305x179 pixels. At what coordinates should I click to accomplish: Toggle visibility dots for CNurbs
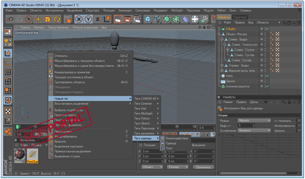265,29
